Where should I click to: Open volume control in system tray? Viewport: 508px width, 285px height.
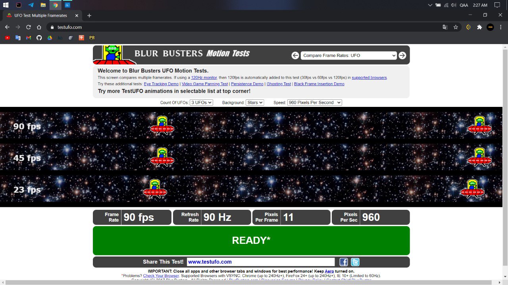(454, 5)
